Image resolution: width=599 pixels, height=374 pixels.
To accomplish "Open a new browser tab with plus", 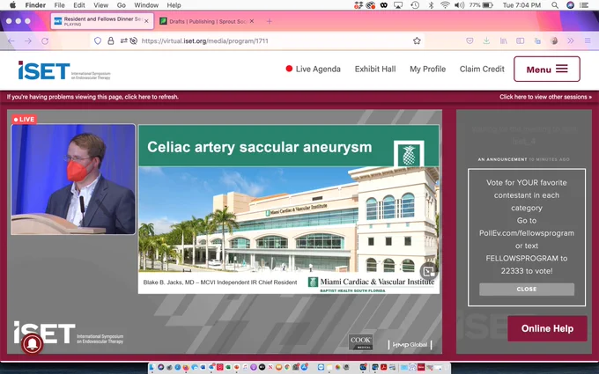I will click(269, 21).
